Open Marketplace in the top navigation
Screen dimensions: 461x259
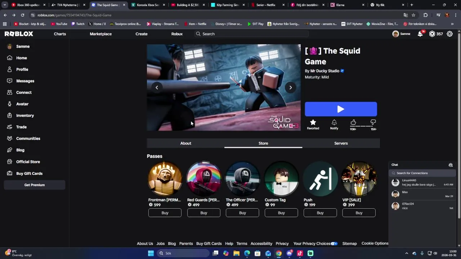click(x=100, y=34)
